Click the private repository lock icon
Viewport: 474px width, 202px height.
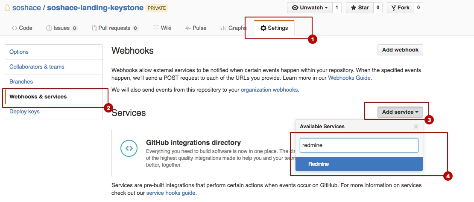[7, 8]
